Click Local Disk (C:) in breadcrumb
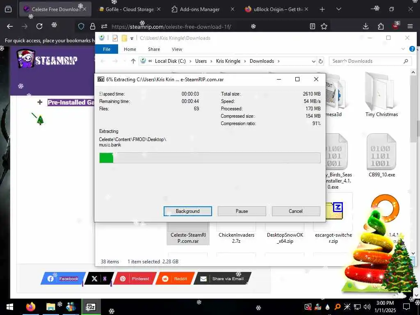This screenshot has height=315, width=420. pyautogui.click(x=170, y=61)
